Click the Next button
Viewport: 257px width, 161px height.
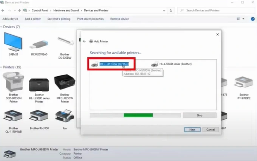click(x=192, y=129)
